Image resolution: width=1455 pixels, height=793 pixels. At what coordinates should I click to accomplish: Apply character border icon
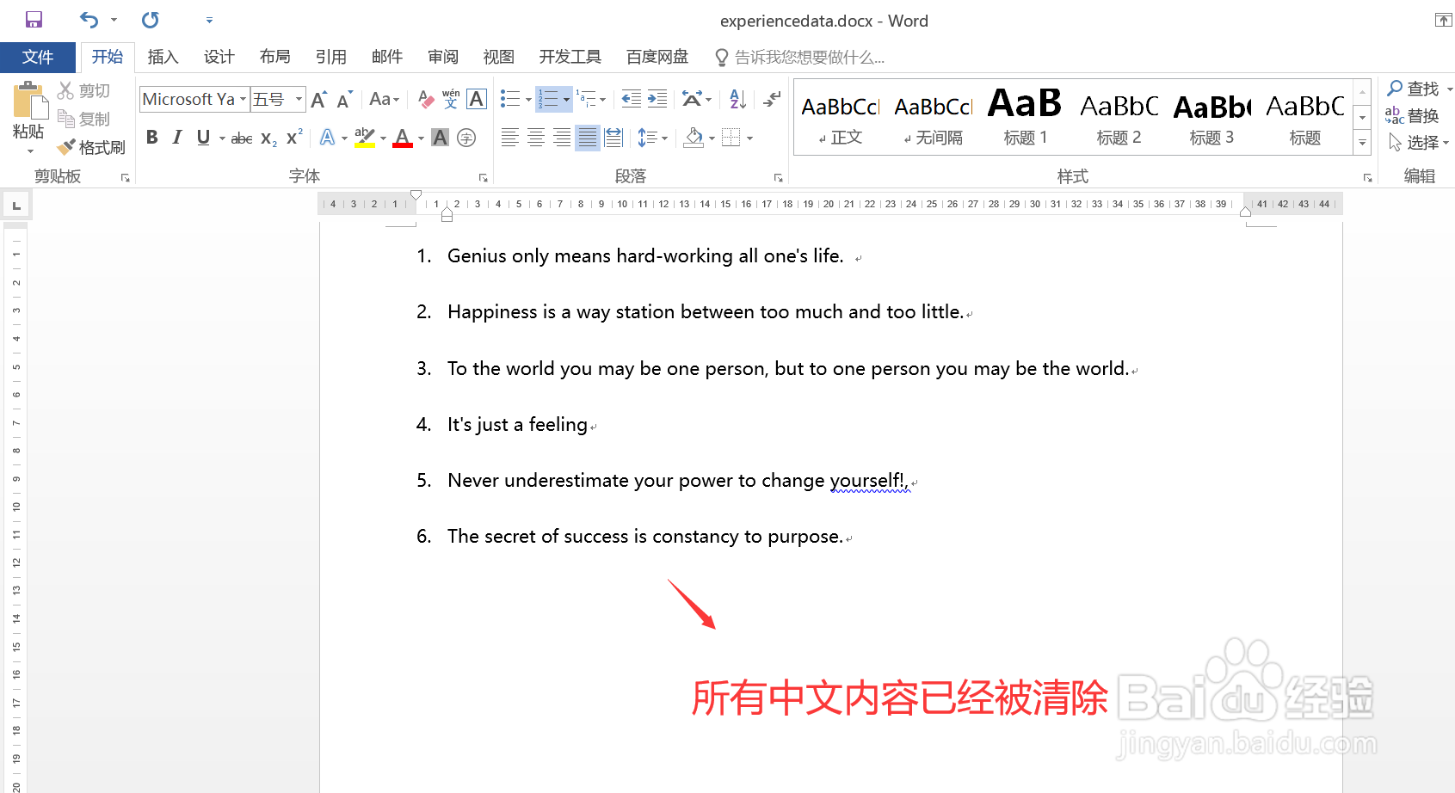point(477,100)
